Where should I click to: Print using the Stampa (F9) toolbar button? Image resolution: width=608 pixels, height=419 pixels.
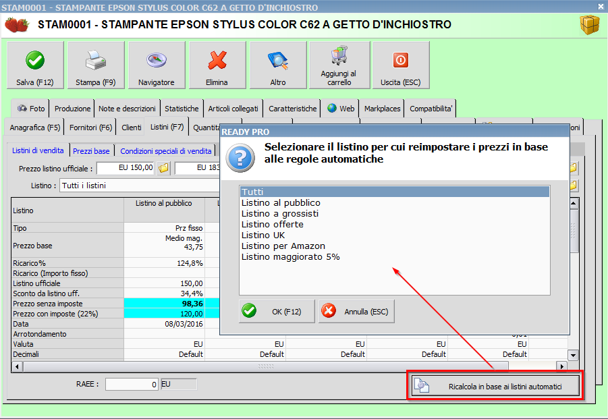96,65
